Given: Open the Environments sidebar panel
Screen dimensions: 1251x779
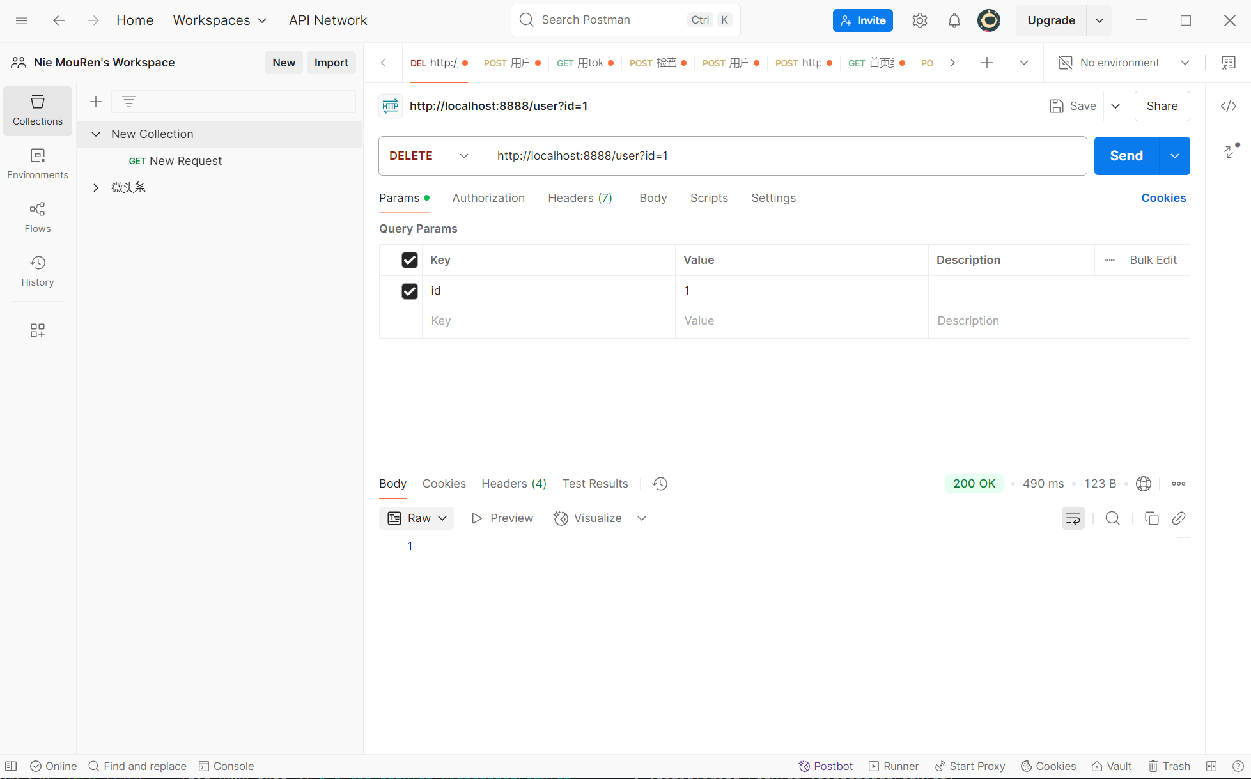Looking at the screenshot, I should (38, 164).
